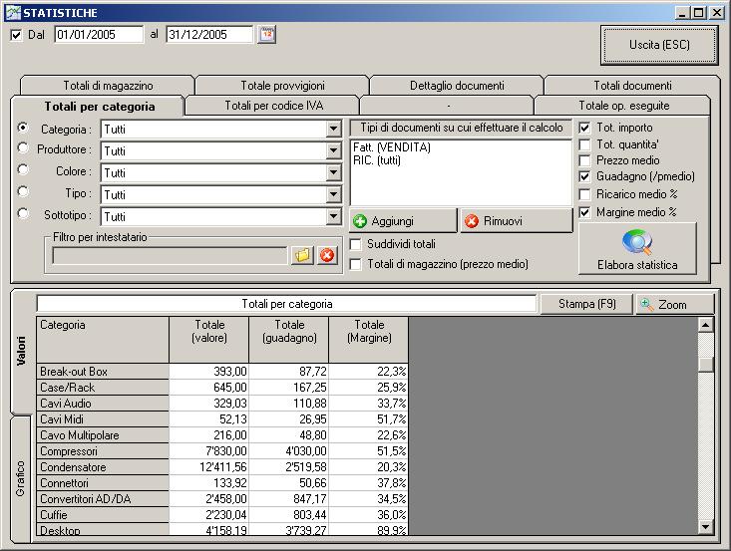
Task: Select the Totali per categoria tab
Action: click(x=100, y=107)
